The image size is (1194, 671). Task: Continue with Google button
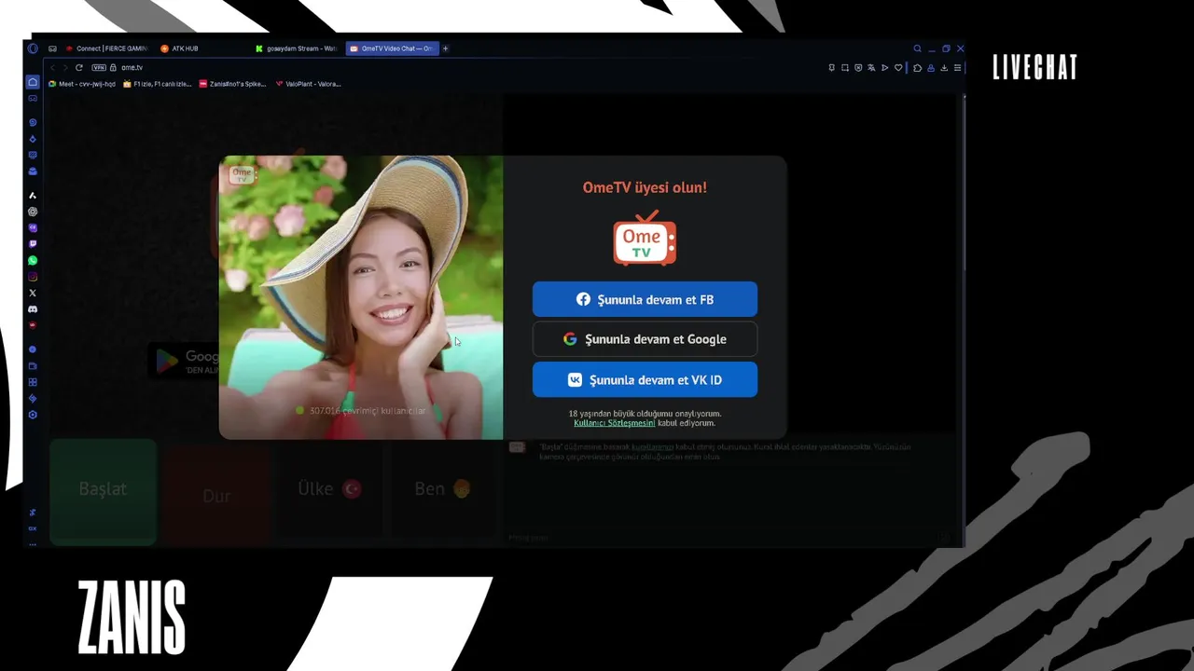tap(645, 339)
